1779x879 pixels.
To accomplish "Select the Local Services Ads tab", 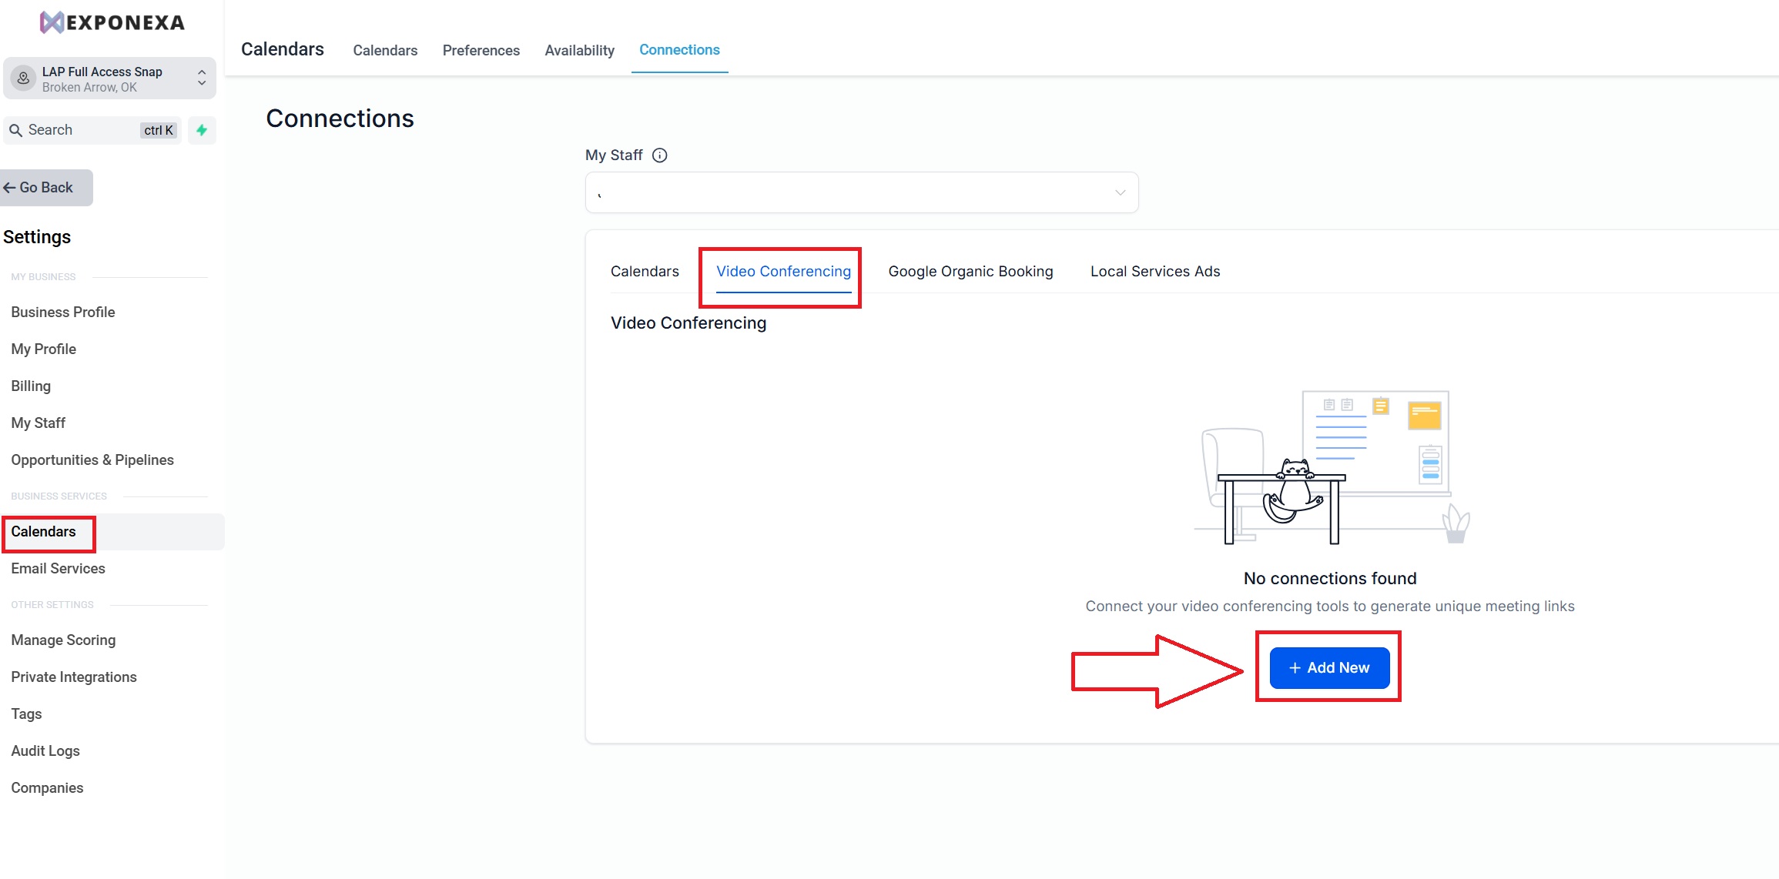I will pyautogui.click(x=1154, y=272).
